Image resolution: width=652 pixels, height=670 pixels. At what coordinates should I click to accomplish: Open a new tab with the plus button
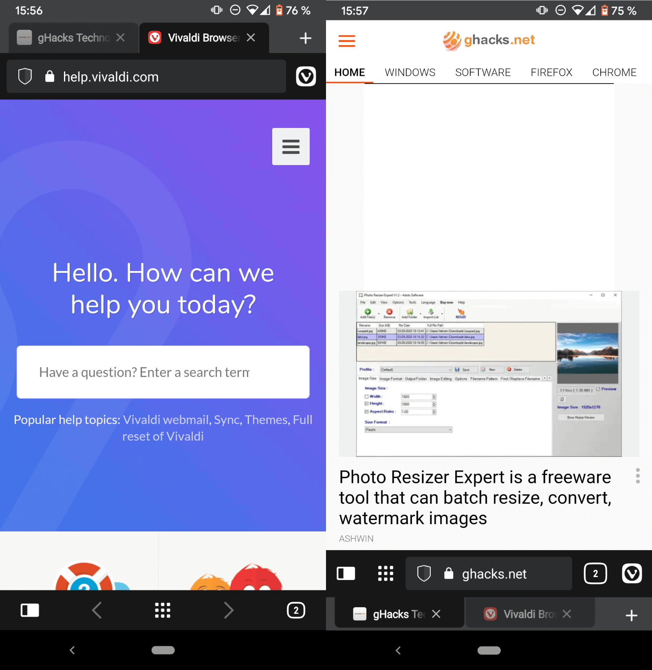[305, 37]
